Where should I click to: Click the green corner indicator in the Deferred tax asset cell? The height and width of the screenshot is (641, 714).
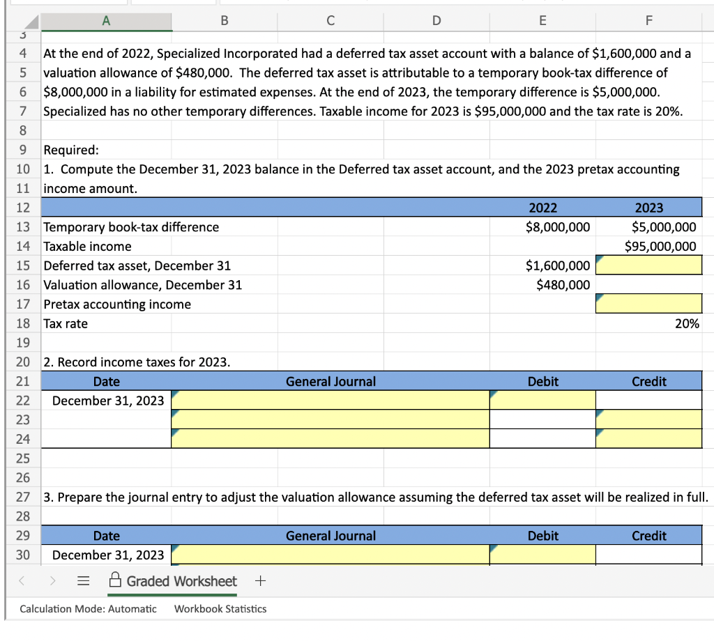click(x=600, y=258)
